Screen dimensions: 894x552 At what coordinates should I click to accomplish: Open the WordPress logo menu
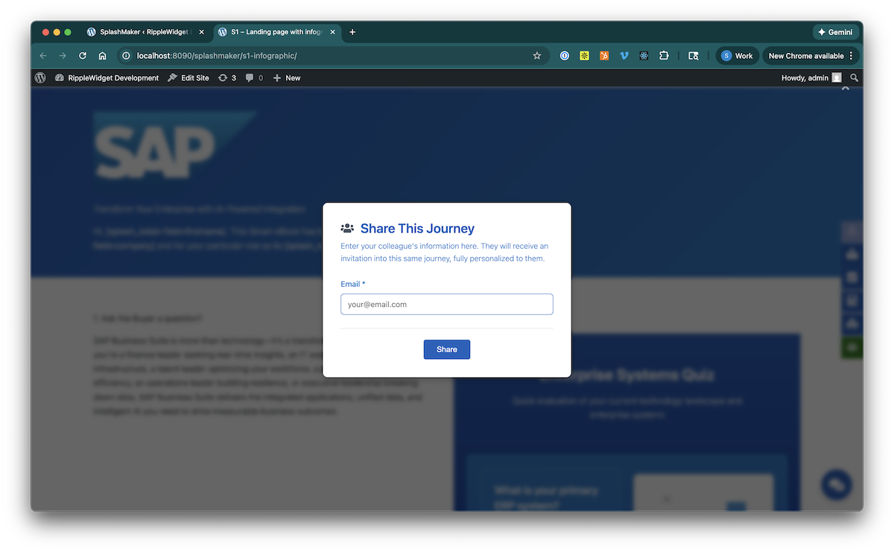[x=40, y=77]
